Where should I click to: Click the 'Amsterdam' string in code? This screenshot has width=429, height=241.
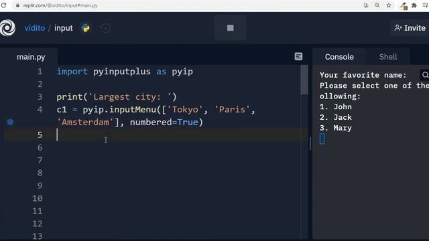85,122
